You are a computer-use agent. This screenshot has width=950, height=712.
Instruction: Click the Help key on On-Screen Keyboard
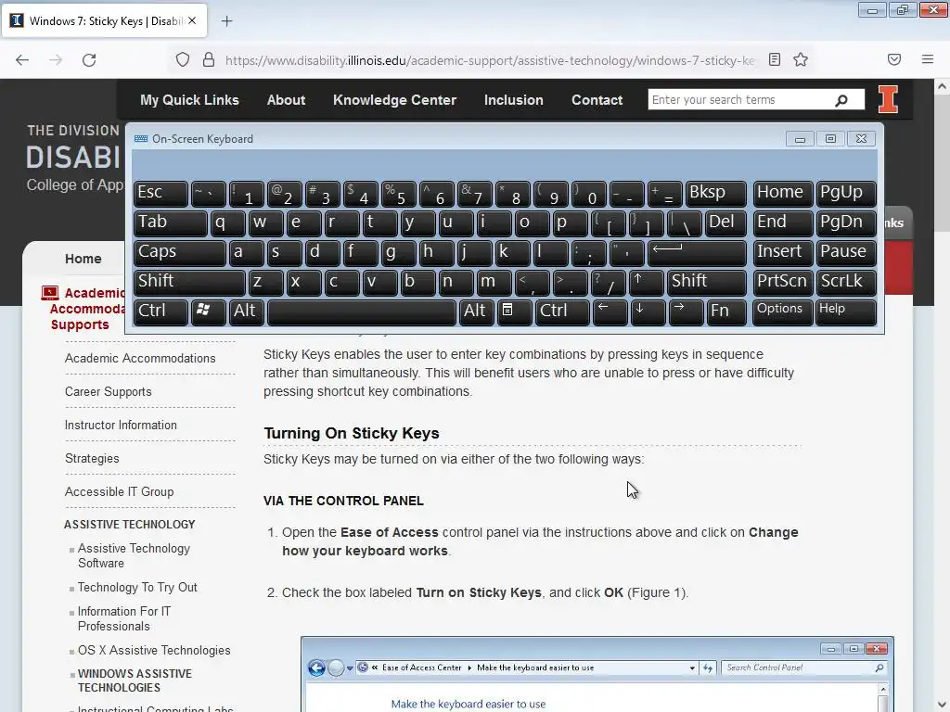coord(846,311)
